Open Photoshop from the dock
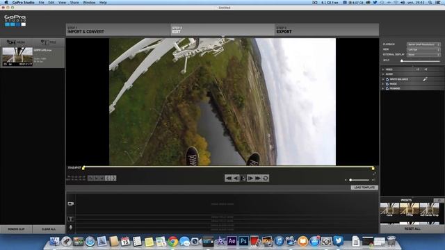This screenshot has height=250, width=445. pos(243,241)
